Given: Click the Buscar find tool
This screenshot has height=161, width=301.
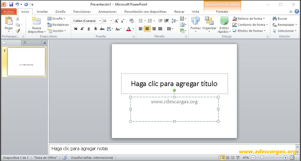Looking at the screenshot, I should (280, 19).
